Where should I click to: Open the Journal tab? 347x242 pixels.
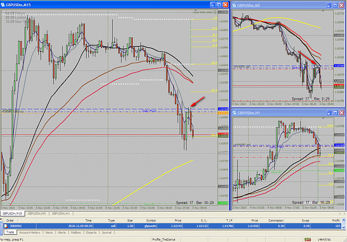tap(107, 233)
